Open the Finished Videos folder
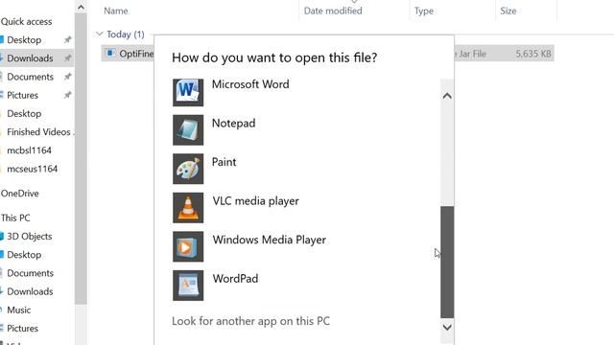 [38, 132]
